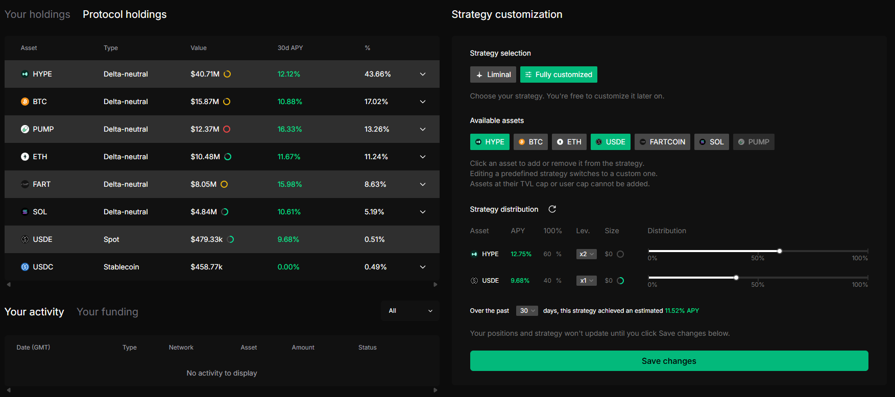The image size is (895, 397).
Task: Reset strategy distribution with the refresh icon
Action: [x=552, y=209]
